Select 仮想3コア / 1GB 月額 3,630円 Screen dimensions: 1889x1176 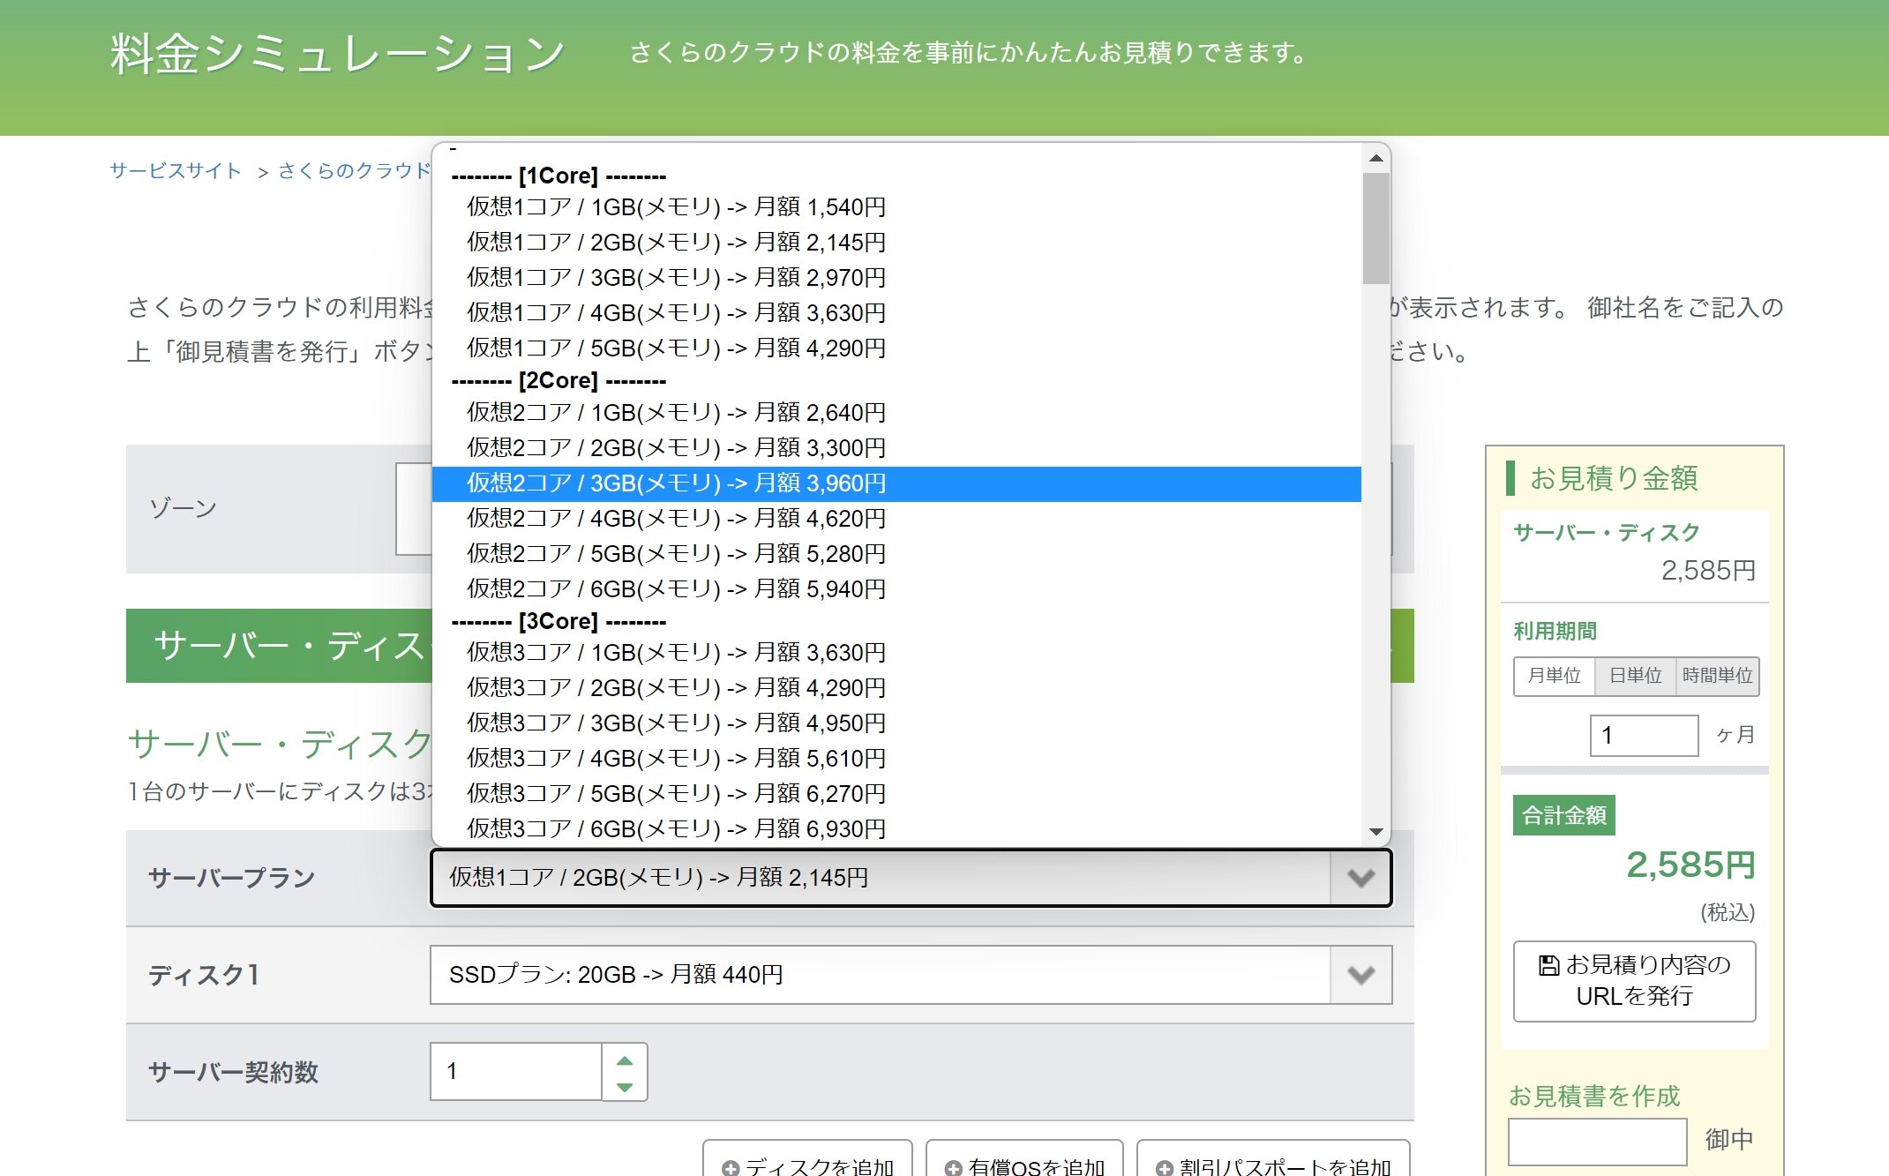896,653
